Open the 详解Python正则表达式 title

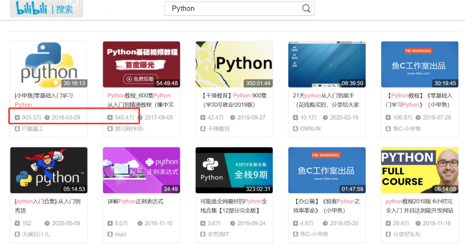click(x=136, y=202)
